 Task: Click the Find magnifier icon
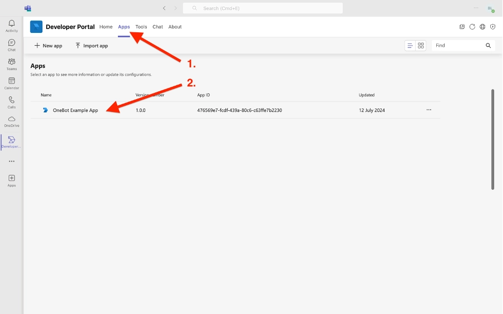click(x=488, y=46)
